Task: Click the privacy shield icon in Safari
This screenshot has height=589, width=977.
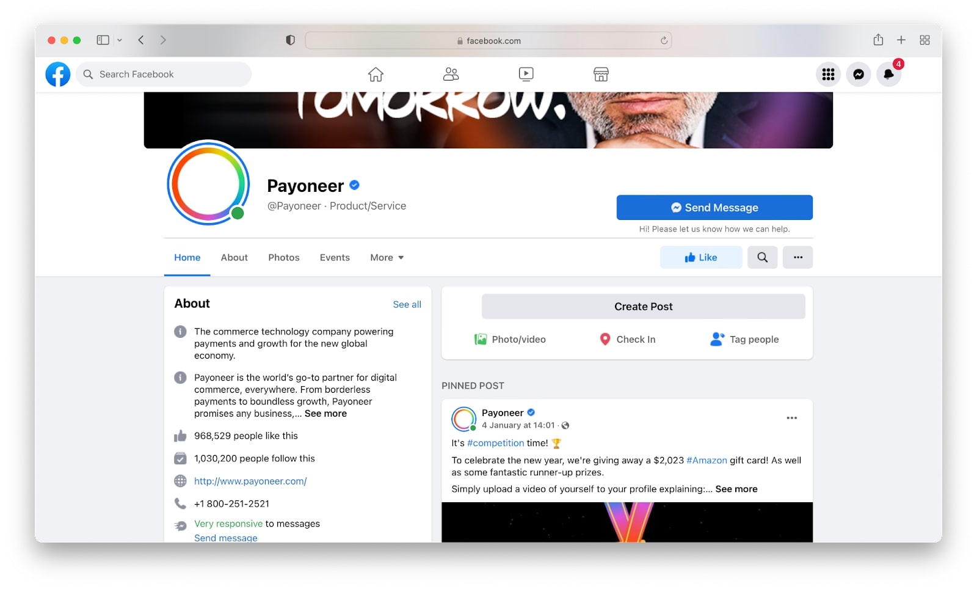Action: [x=291, y=40]
